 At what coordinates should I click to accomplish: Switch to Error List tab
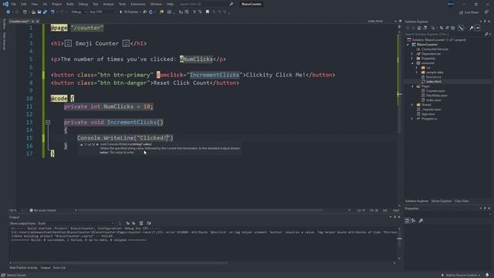pos(59,268)
